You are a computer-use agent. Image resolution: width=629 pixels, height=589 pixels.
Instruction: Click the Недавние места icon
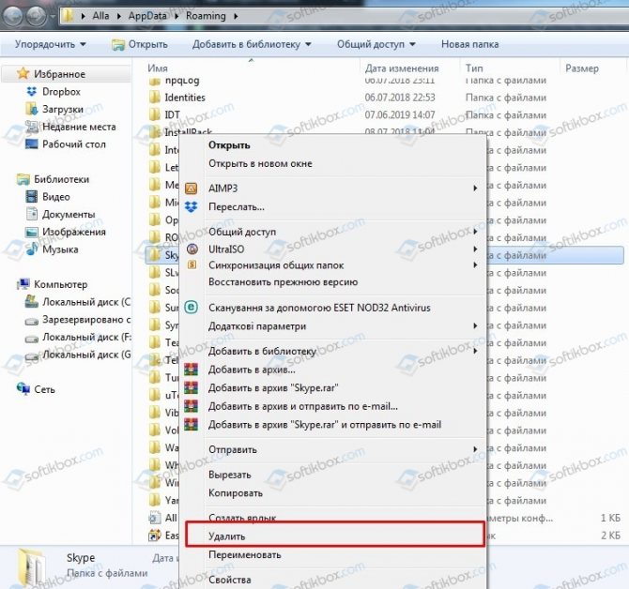pos(31,127)
